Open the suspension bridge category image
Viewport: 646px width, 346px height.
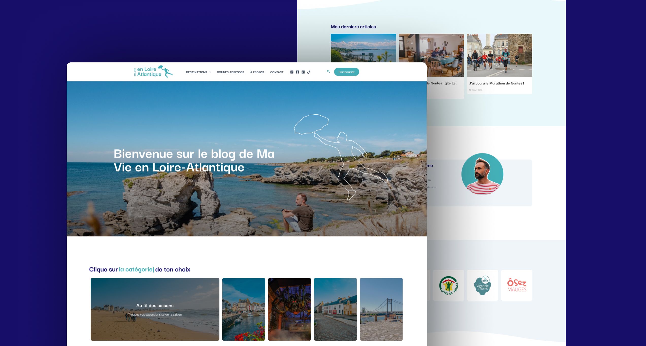381,309
